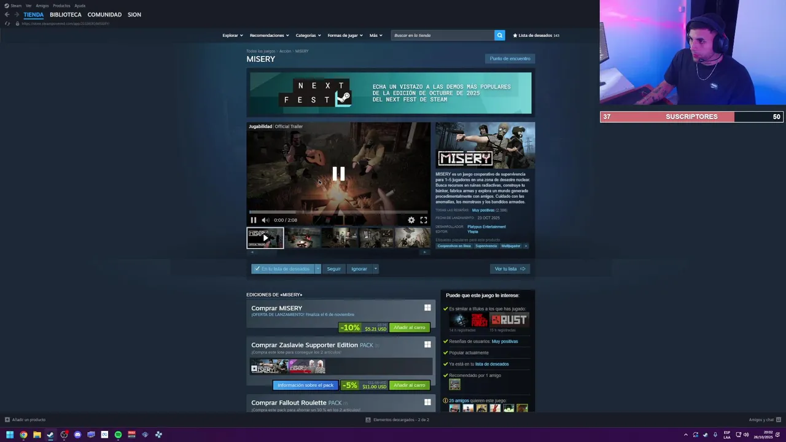Screen dimensions: 786x442
Task: Expand Explorar store menu
Action: (x=233, y=35)
